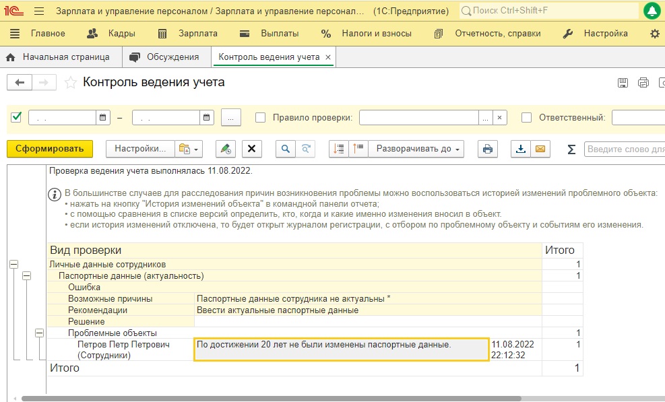Add page to favorites with star icon
The image size is (665, 402).
pyautogui.click(x=70, y=83)
